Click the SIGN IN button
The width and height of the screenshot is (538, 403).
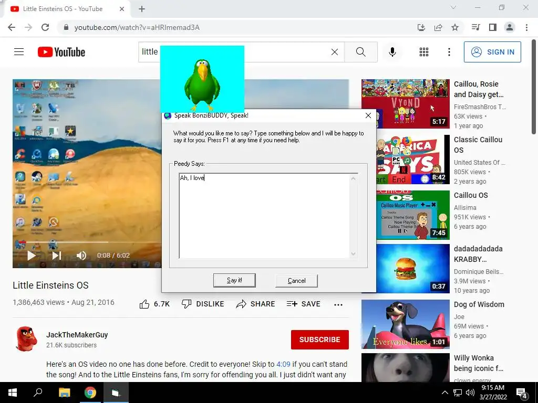coord(492,52)
